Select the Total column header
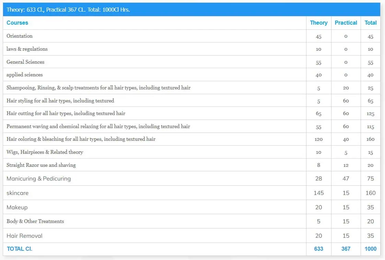The image size is (385, 260). pos(370,23)
